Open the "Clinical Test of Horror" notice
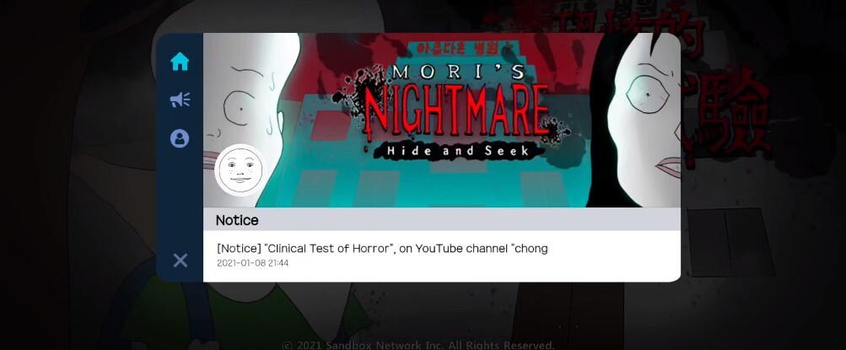The width and height of the screenshot is (846, 350). pyautogui.click(x=382, y=249)
